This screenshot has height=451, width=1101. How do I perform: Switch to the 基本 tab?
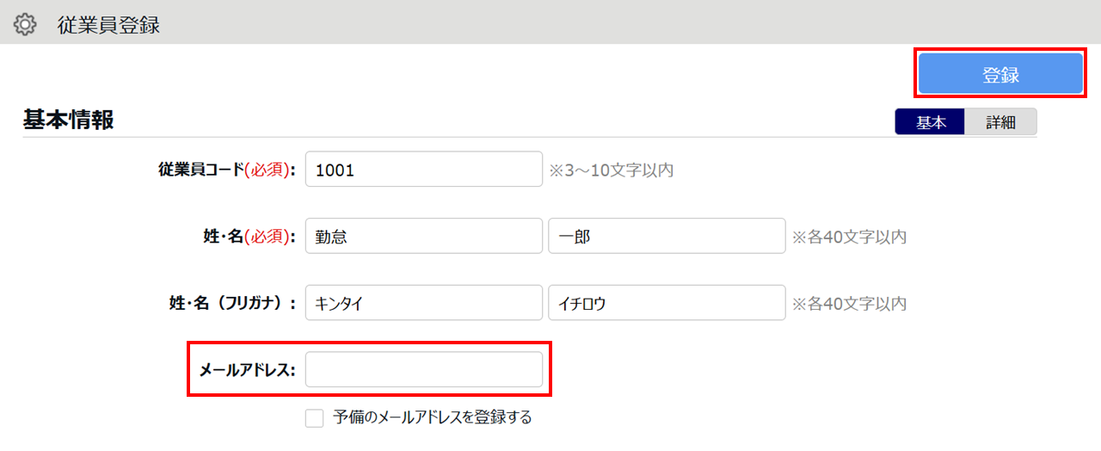(x=931, y=122)
